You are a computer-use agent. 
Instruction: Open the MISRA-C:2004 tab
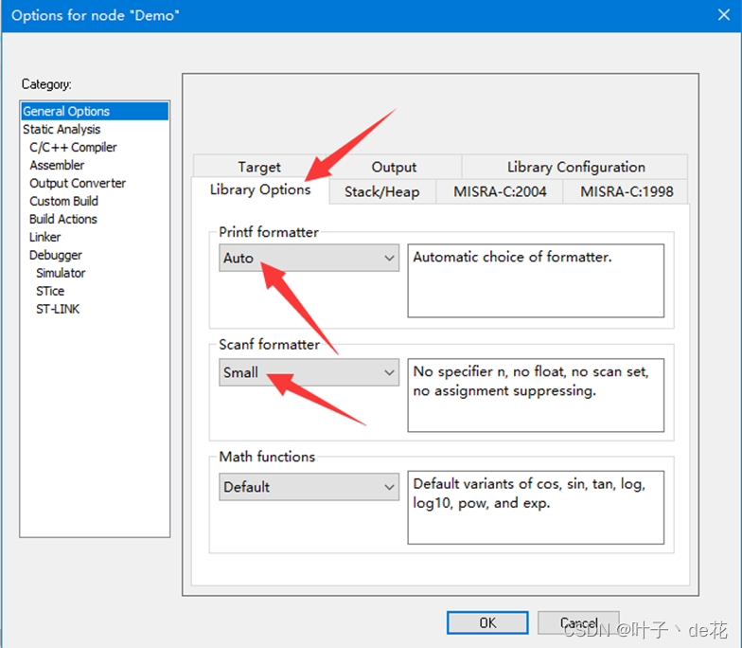coord(500,191)
